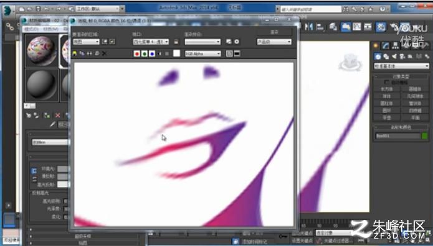Screen dimensions: 433x246
Task: Click the 圆柱体 (Cylinder) button
Action: tap(387, 103)
